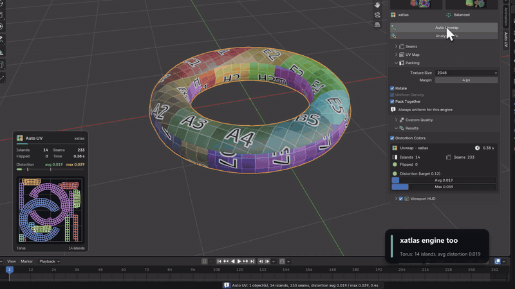The height and width of the screenshot is (289, 515).
Task: Click the clock icon next to 0.38 s
Action: (x=477, y=148)
